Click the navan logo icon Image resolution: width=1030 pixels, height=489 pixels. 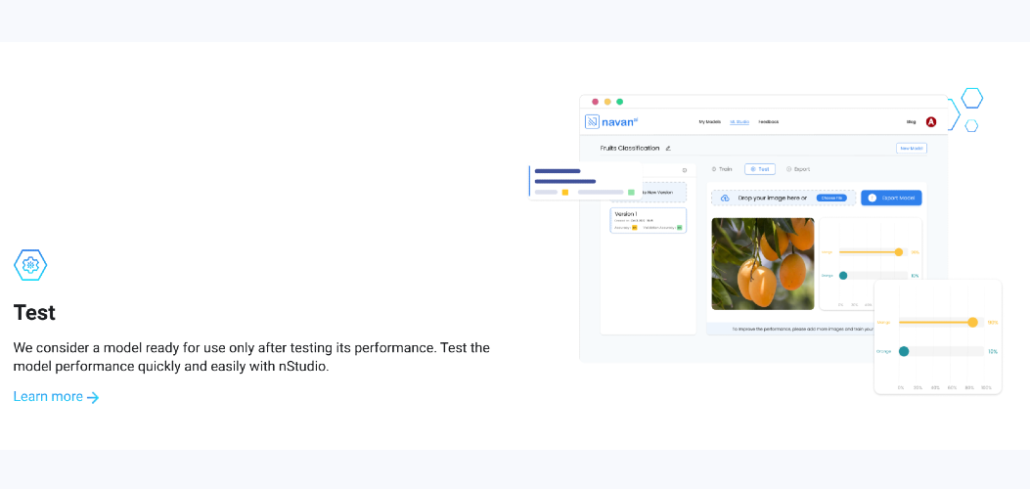tap(592, 122)
